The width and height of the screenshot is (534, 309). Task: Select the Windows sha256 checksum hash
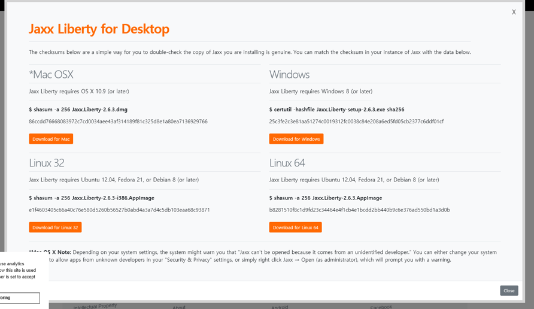tap(356, 122)
